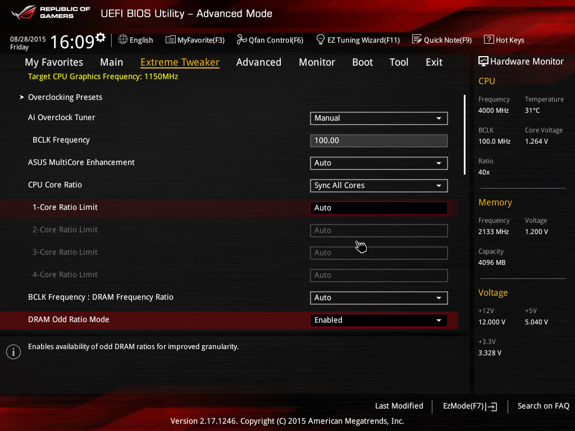Viewport: 575px width, 431px height.
Task: Open the ASUS MultiCore Enhancement dropdown
Action: 379,163
